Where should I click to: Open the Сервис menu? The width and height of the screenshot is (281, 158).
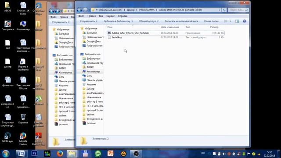(110, 16)
